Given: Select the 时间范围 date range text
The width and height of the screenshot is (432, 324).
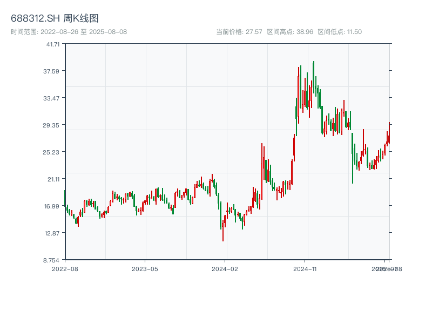Looking at the screenshot, I should (69, 32).
